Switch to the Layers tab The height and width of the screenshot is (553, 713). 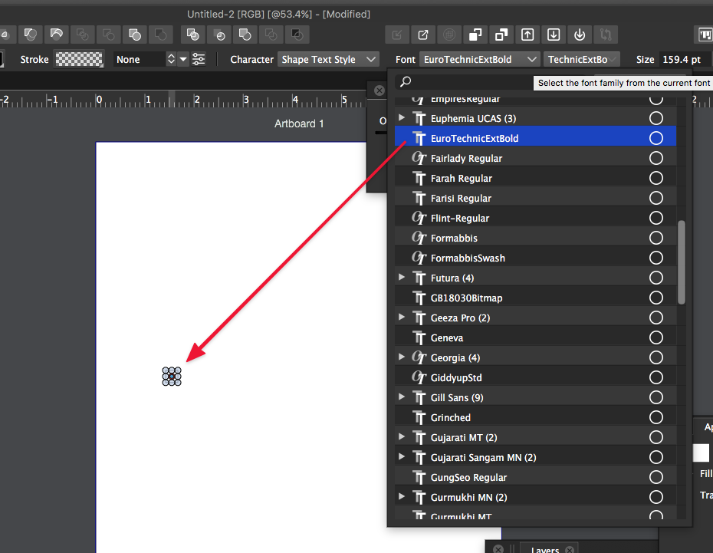tap(545, 549)
